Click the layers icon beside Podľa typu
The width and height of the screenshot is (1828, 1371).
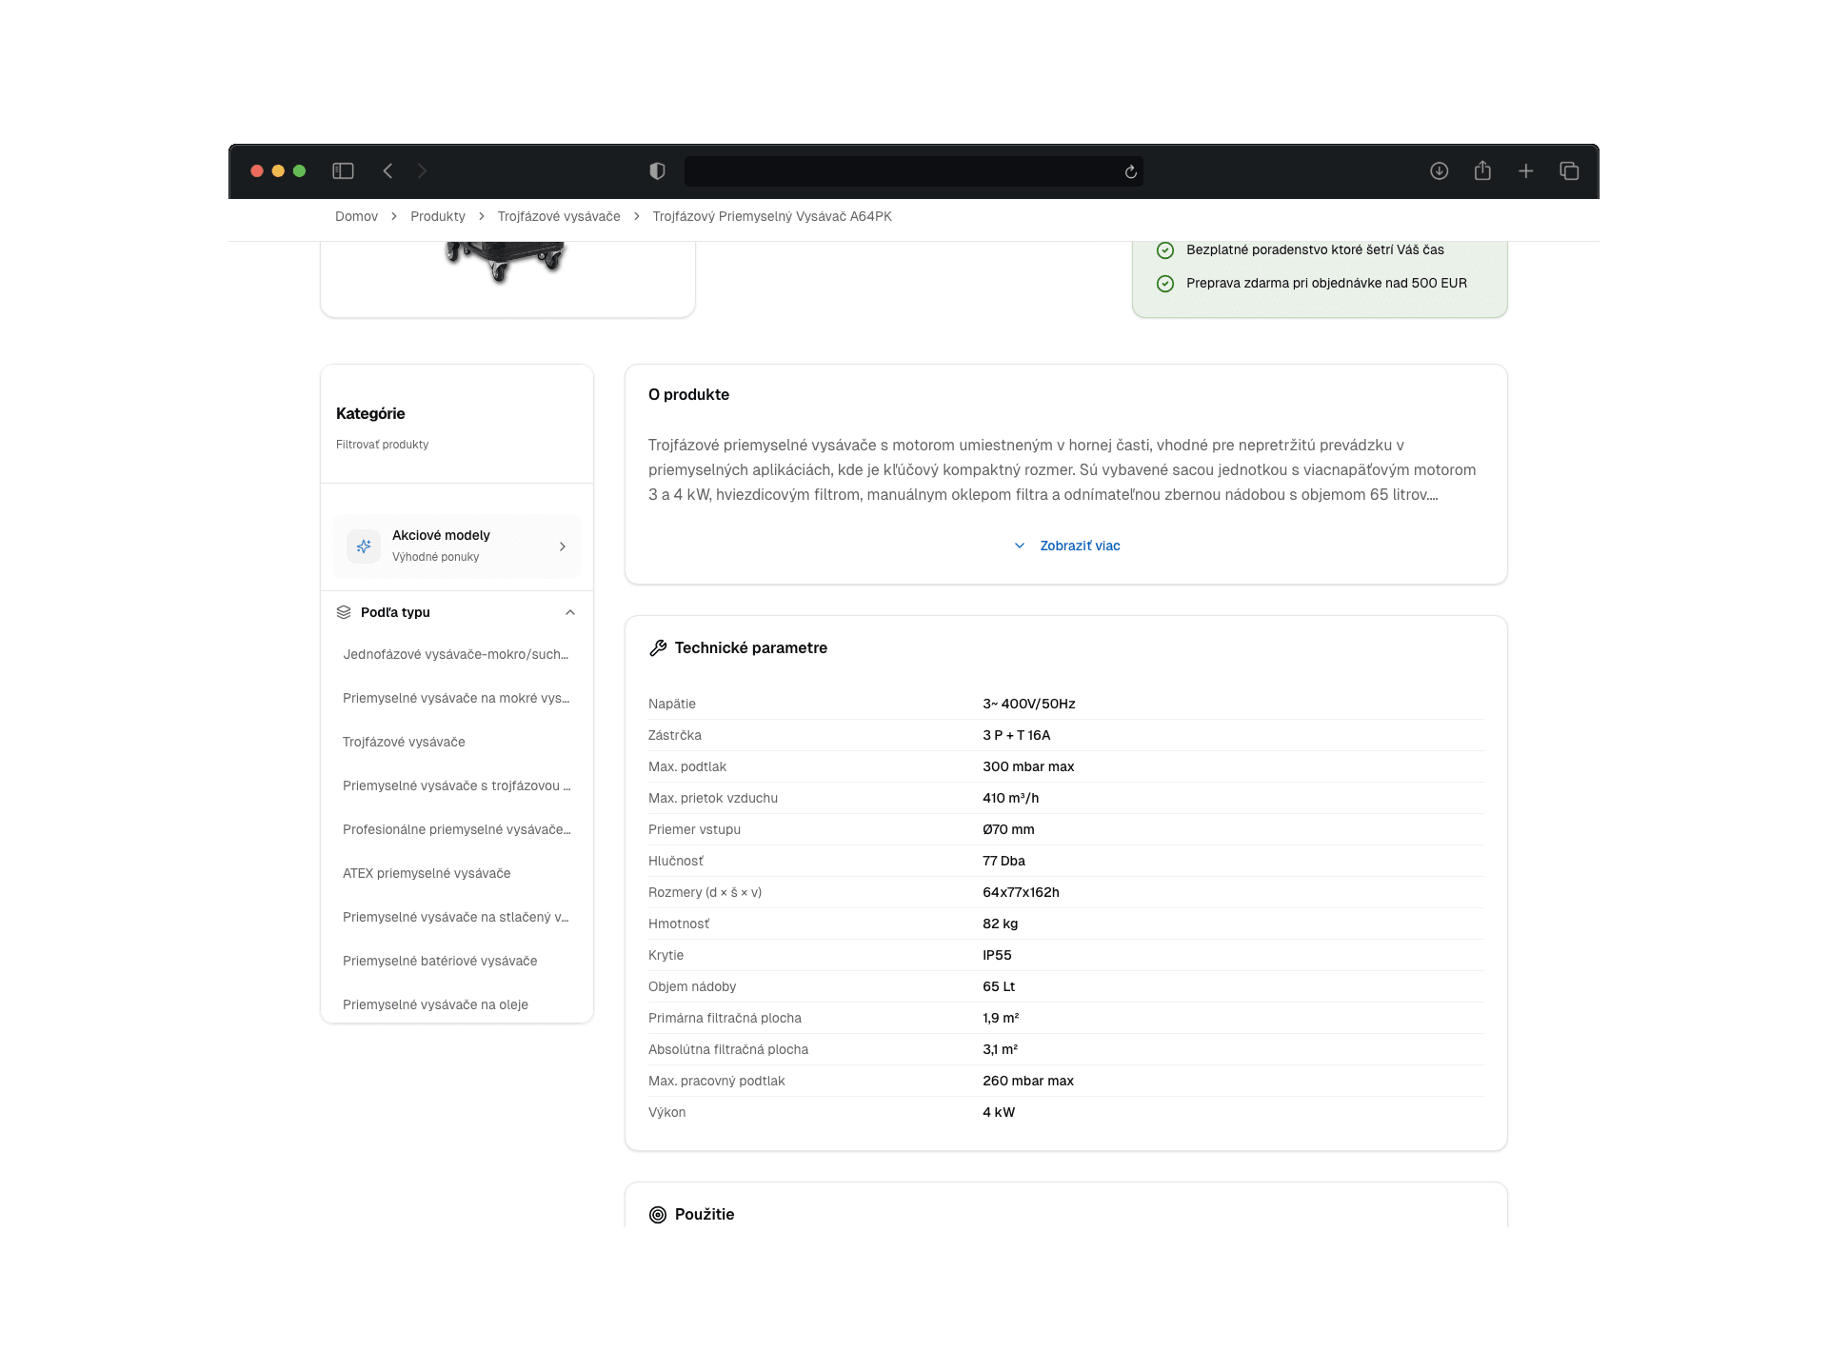click(x=344, y=612)
